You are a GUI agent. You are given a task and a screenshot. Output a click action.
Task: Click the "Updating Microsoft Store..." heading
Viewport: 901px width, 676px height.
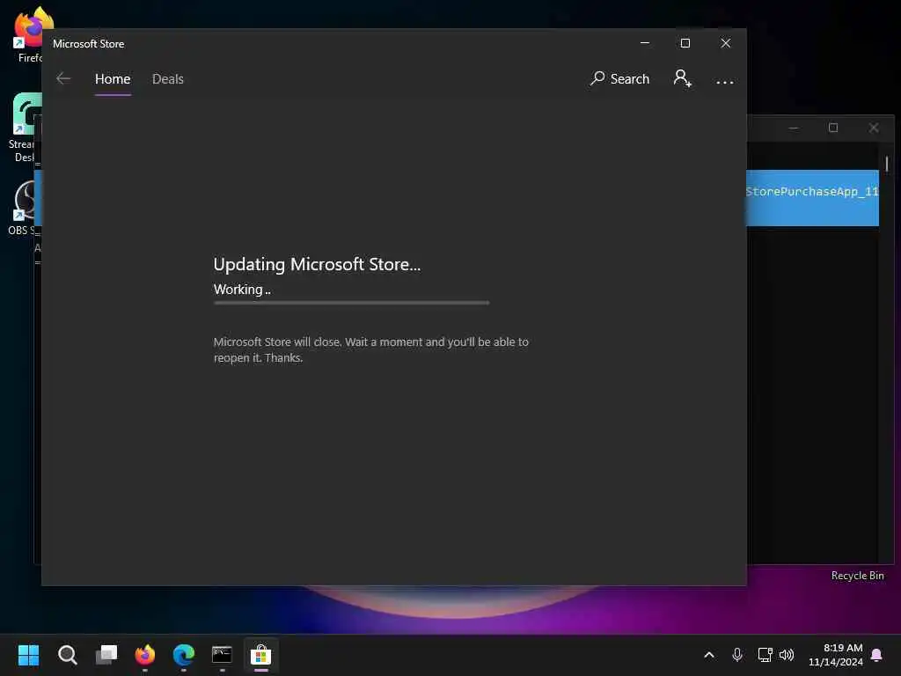tap(317, 264)
